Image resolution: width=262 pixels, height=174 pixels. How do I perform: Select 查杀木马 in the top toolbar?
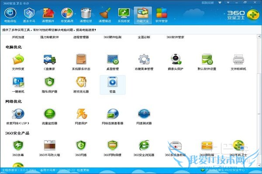click(x=29, y=16)
